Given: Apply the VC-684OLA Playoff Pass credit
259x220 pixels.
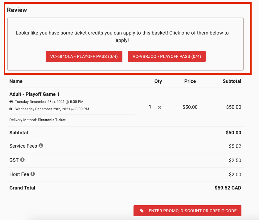Looking at the screenshot, I should [x=84, y=56].
